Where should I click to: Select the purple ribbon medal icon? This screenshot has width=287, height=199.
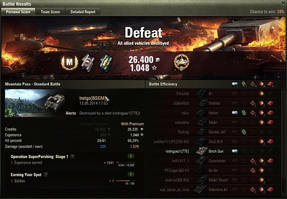pyautogui.click(x=88, y=63)
